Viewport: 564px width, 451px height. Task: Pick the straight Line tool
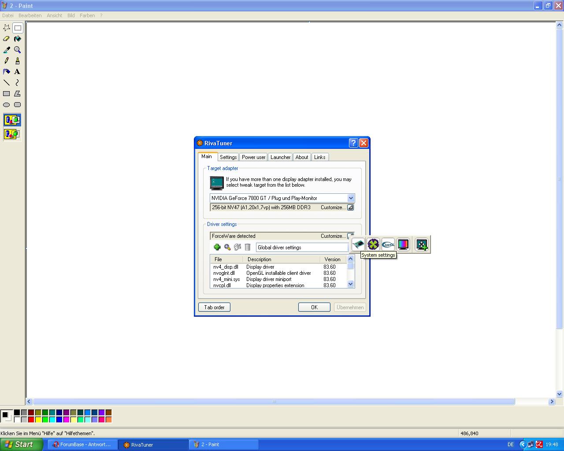pos(7,83)
